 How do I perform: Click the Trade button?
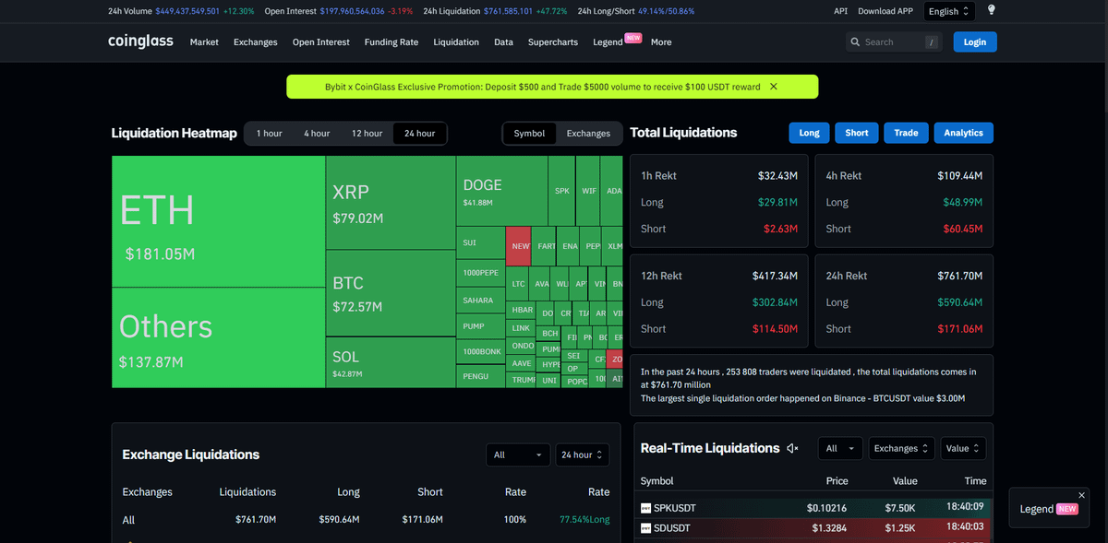coord(906,133)
